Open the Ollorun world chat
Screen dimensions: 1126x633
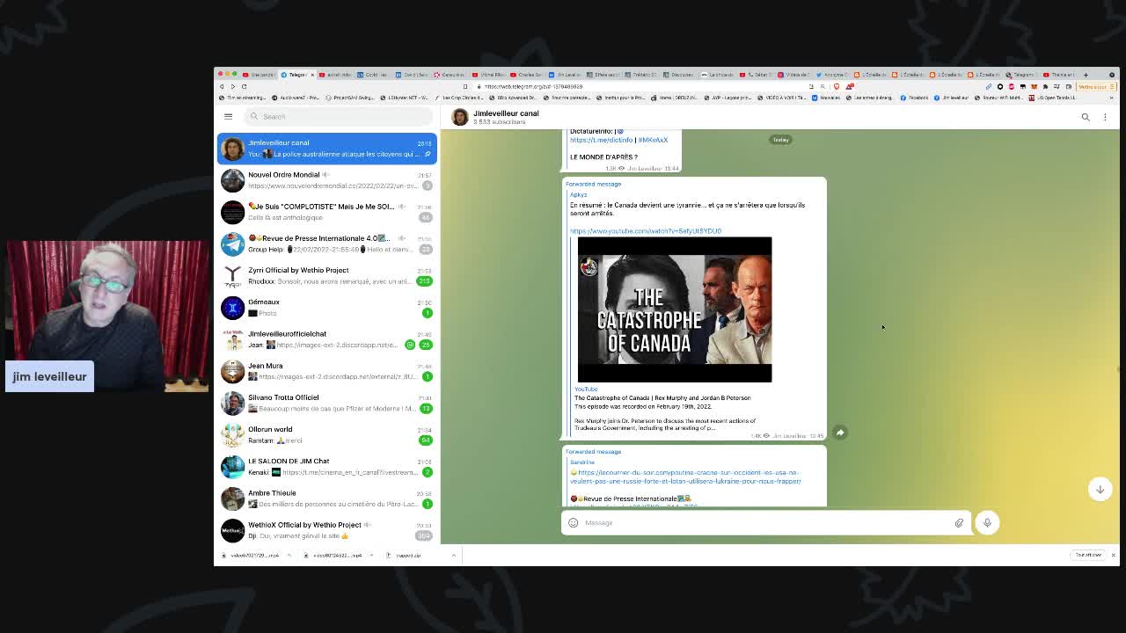pos(326,434)
